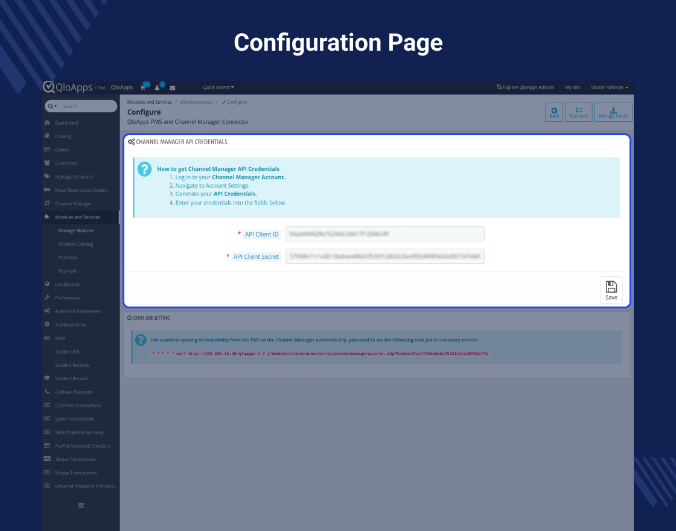Viewport: 676px width, 531px height.
Task: Click the Stripe Transactions card icon
Action: (47, 459)
